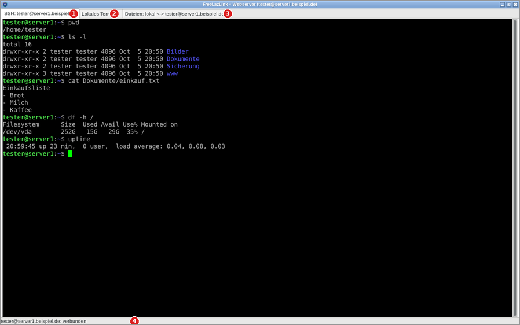The image size is (520, 325).
Task: Click the '252G' size value
Action: [68, 131]
